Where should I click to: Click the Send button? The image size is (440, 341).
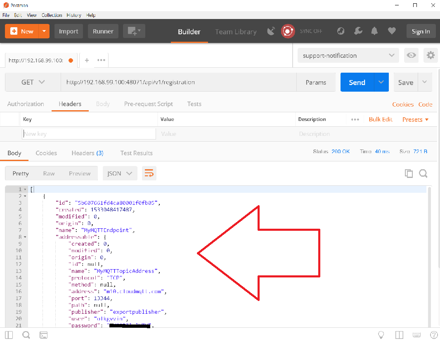357,82
